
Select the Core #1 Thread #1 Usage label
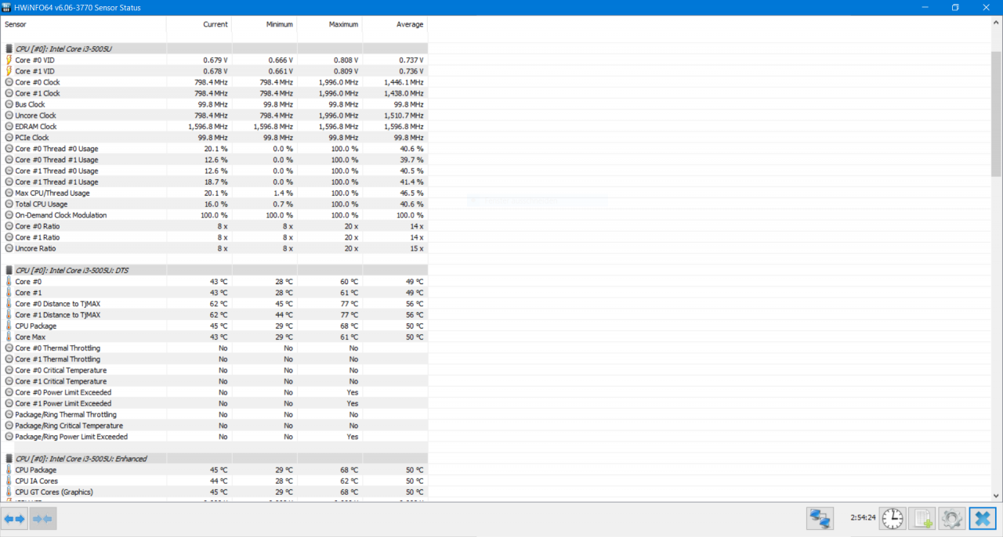56,182
